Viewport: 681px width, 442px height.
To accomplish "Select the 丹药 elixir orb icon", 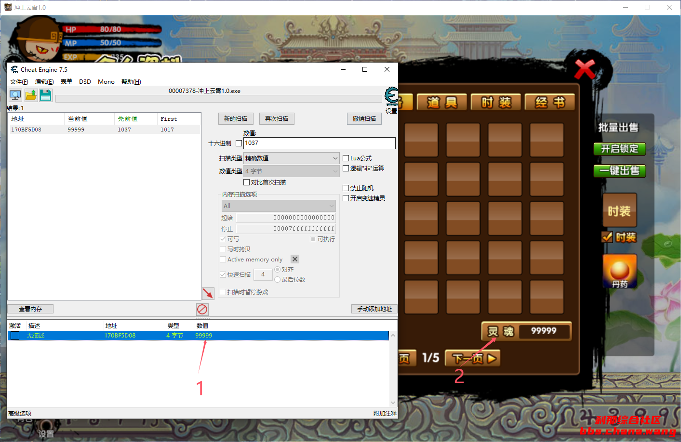I will pos(620,271).
